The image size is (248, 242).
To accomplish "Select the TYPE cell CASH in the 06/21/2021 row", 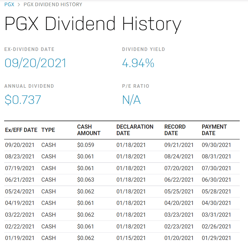I will point(48,180).
